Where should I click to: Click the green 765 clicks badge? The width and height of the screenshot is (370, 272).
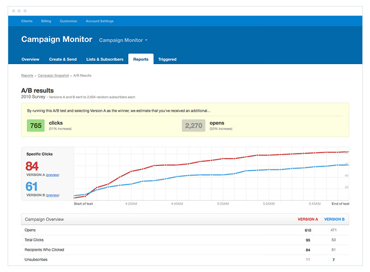pyautogui.click(x=36, y=126)
